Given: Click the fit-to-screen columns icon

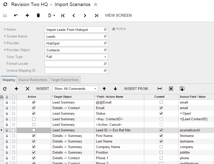Looking at the screenshot, I should [x=159, y=89].
